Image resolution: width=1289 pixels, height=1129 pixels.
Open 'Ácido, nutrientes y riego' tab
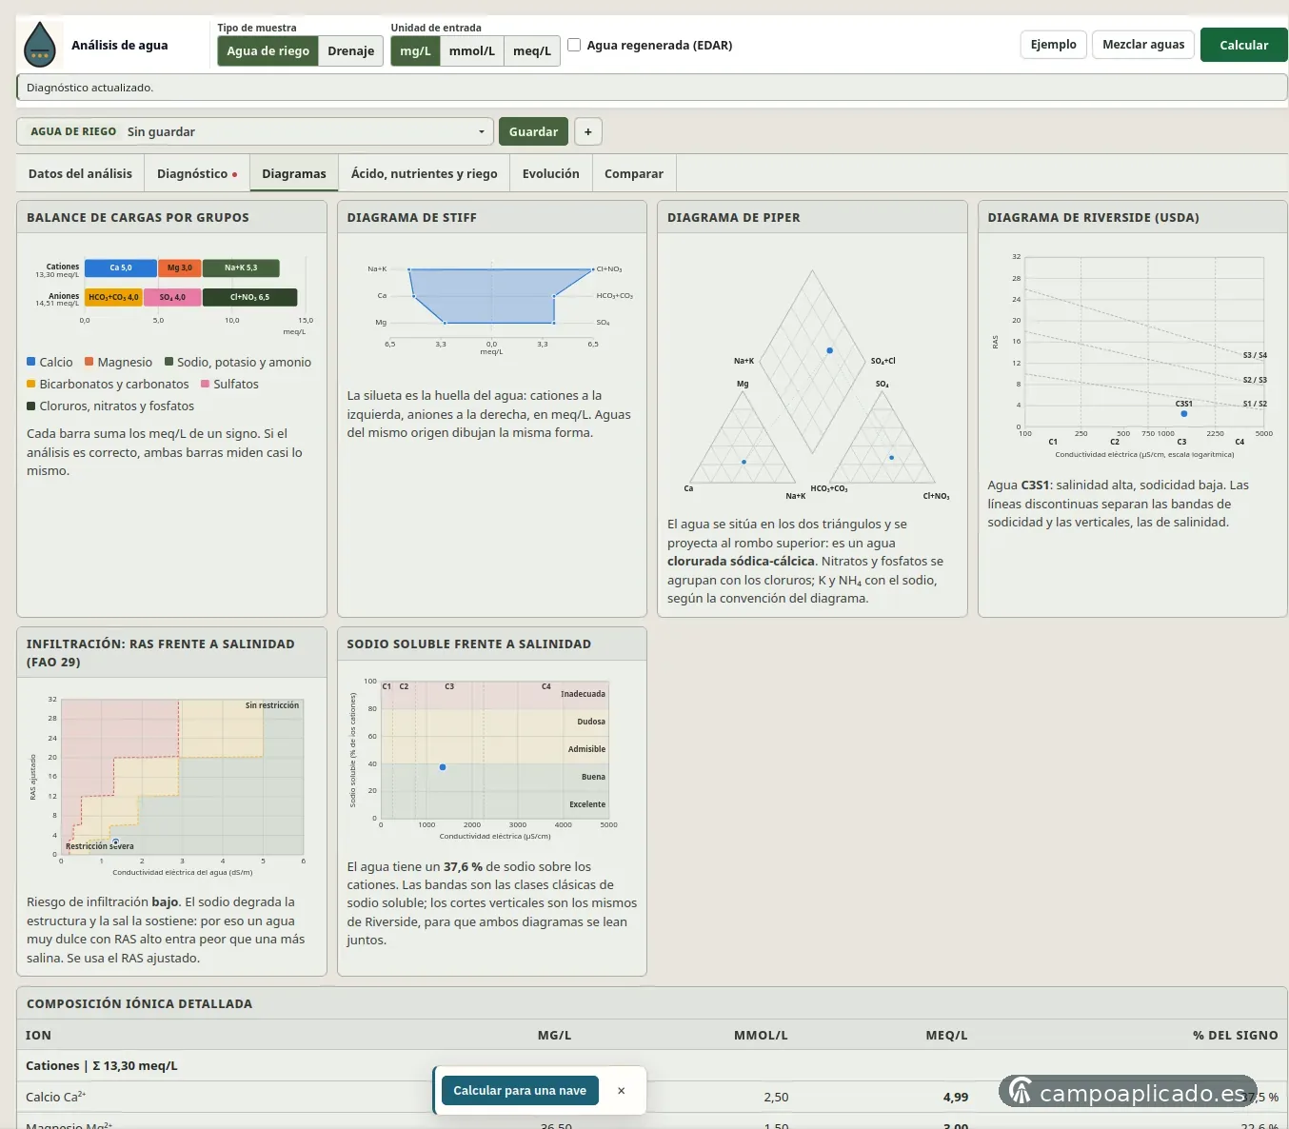click(425, 173)
